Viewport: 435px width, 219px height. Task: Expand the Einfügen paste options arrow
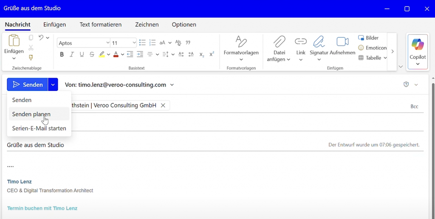pos(14,58)
